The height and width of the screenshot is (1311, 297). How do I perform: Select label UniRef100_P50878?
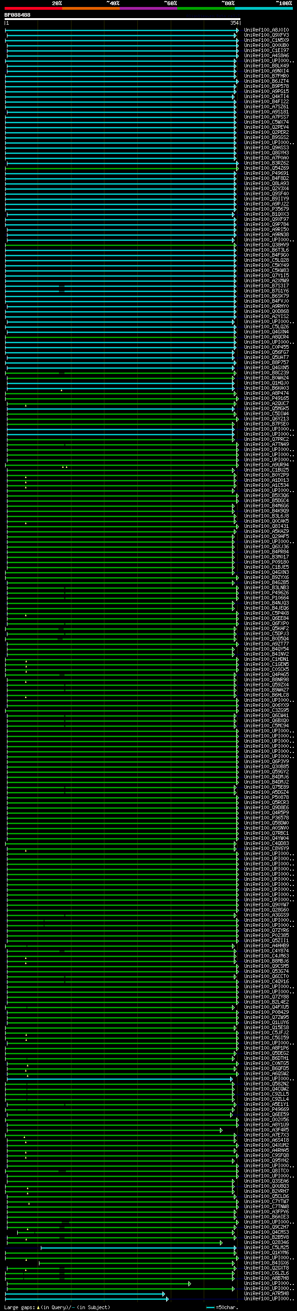[266, 798]
